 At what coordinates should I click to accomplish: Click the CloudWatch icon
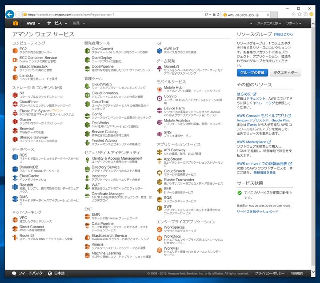[x=88, y=86]
